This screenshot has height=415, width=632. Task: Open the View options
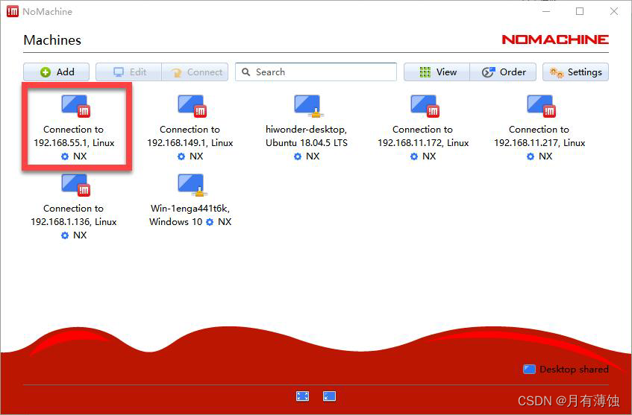(437, 72)
